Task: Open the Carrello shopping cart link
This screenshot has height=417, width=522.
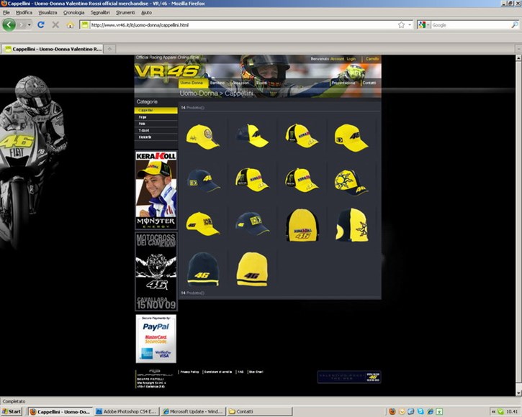Action: tap(372, 59)
